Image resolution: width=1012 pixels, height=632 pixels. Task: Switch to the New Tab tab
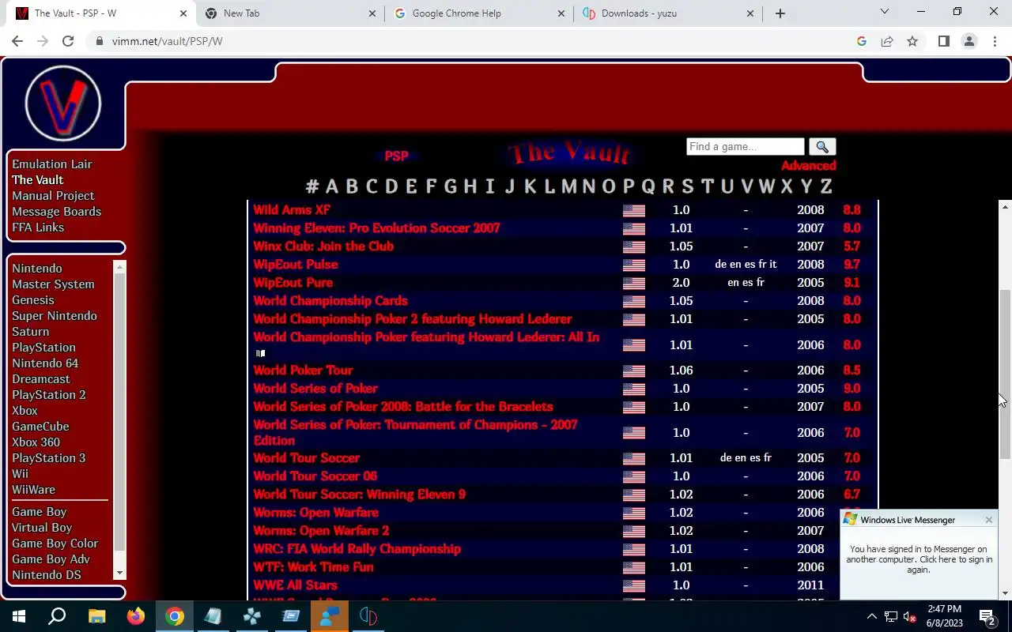click(x=289, y=13)
